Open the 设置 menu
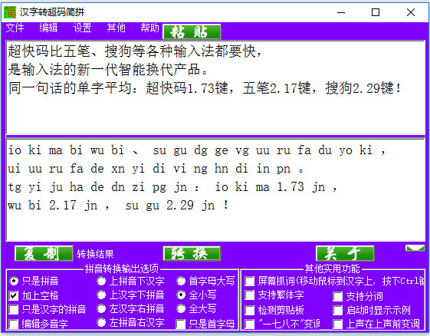This screenshot has height=336, width=430. [82, 28]
